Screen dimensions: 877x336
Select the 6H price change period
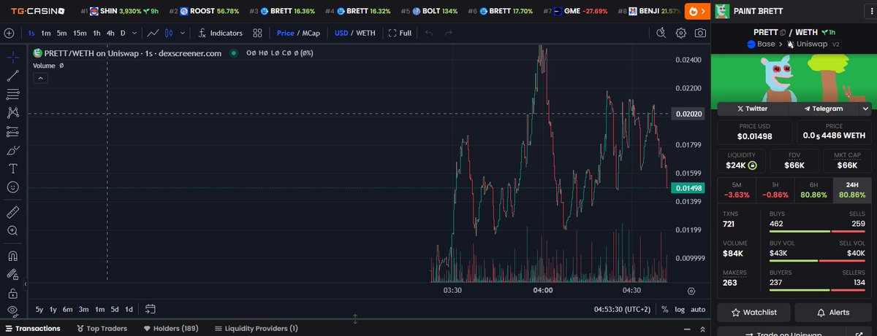pos(813,190)
